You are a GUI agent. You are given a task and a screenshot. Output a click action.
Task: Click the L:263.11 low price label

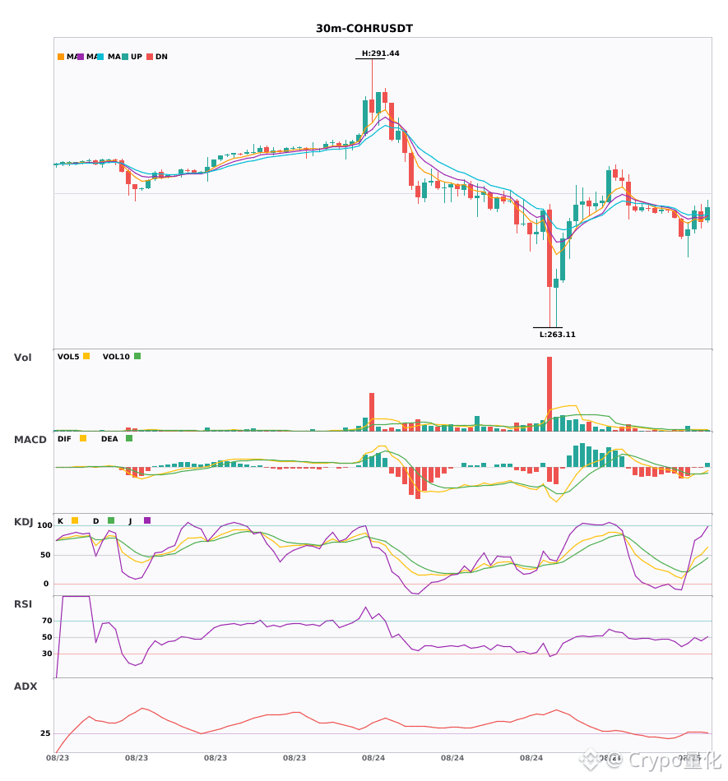pos(558,335)
